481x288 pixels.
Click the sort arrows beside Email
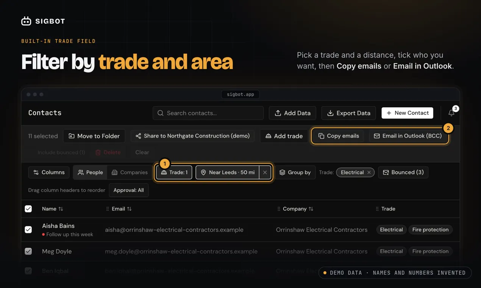(x=129, y=209)
